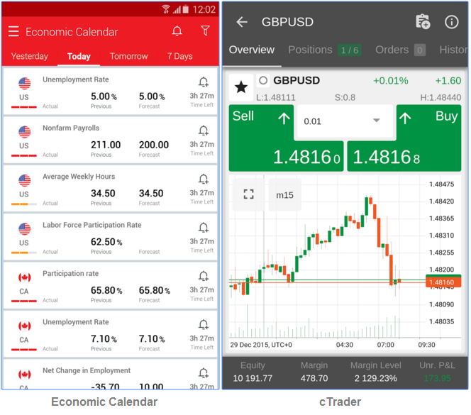
Task: Click US flag on Unemployment Rate row
Action: [x=24, y=83]
